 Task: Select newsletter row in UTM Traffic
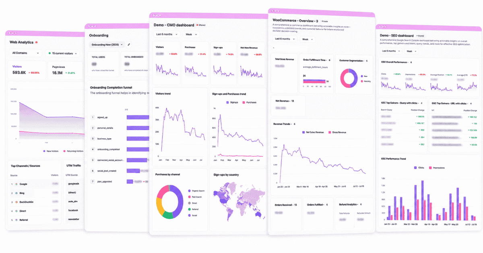point(74,219)
